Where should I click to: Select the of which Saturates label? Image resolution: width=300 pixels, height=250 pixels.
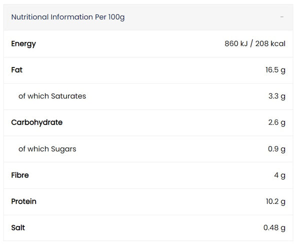pos(52,96)
